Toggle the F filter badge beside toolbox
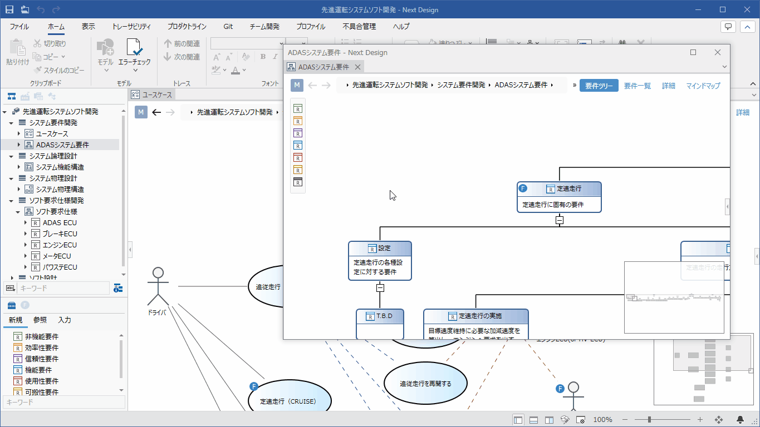The width and height of the screenshot is (760, 427). (x=25, y=305)
